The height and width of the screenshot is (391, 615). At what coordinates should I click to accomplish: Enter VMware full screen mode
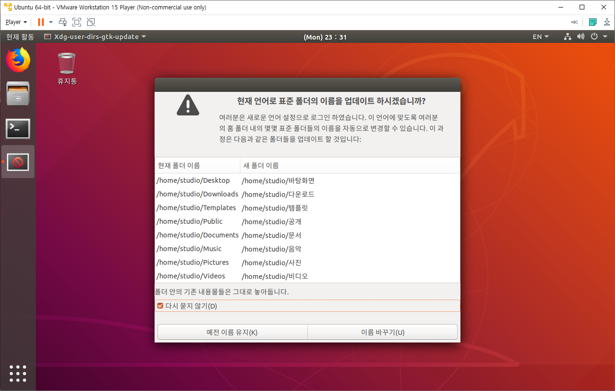tap(77, 22)
